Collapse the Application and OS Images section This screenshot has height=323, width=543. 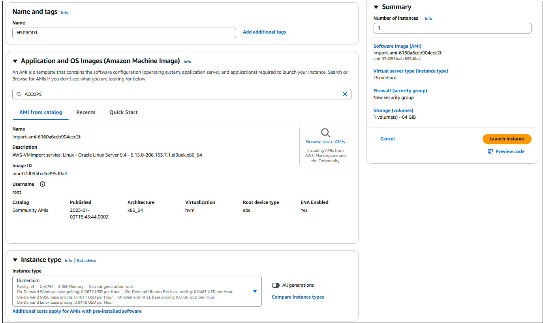click(15, 61)
